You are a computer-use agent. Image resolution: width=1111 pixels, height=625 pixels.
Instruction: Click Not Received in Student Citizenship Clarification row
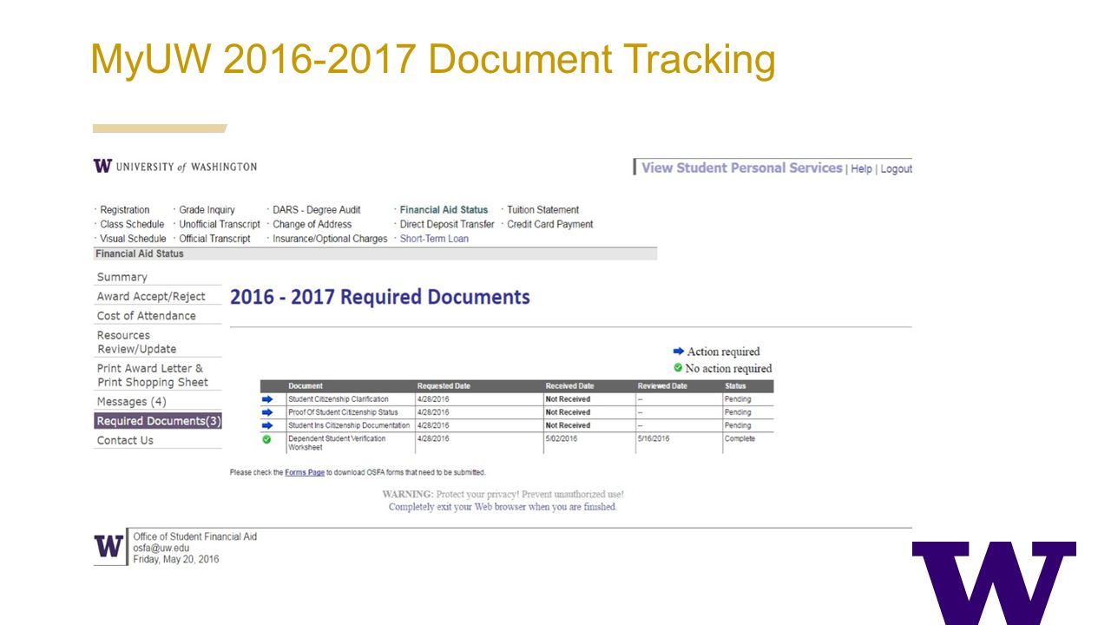tap(568, 399)
